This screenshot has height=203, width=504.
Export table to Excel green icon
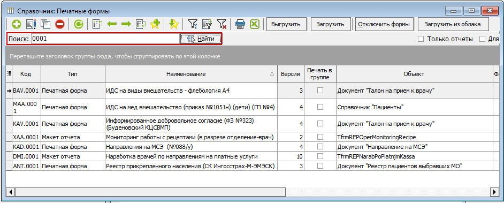(x=255, y=24)
